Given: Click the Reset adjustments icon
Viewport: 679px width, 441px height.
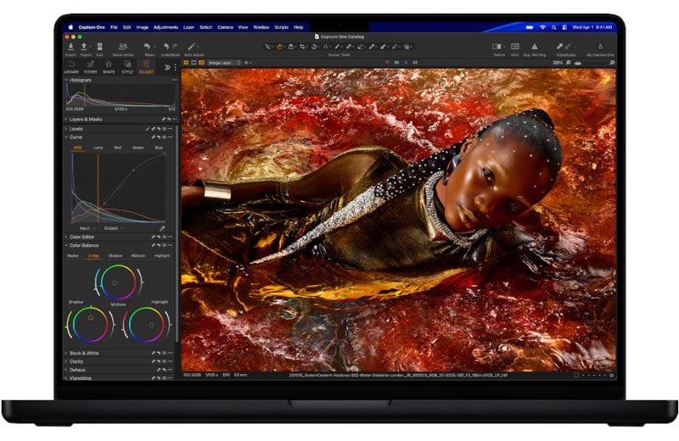Looking at the screenshot, I should (147, 47).
